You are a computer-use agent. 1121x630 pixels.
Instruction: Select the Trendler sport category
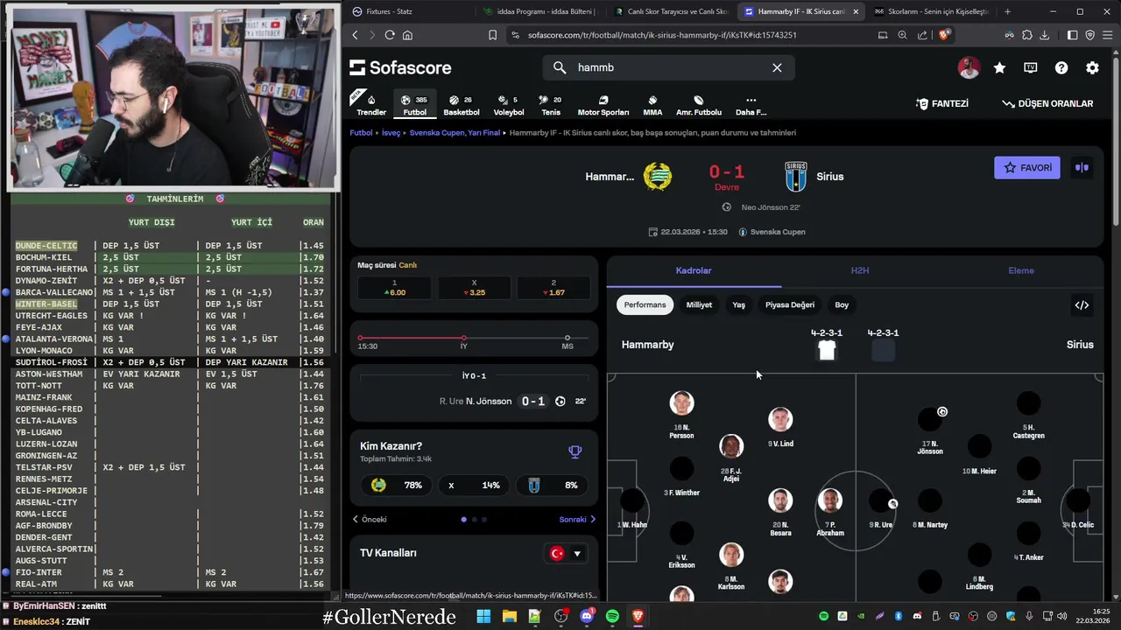click(371, 105)
